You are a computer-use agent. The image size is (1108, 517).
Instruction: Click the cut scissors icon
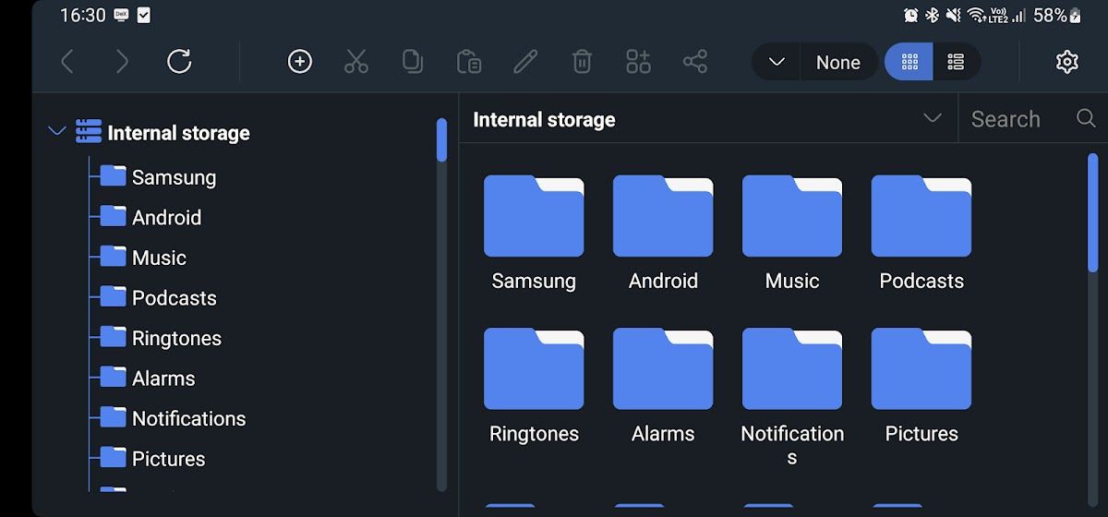point(356,62)
